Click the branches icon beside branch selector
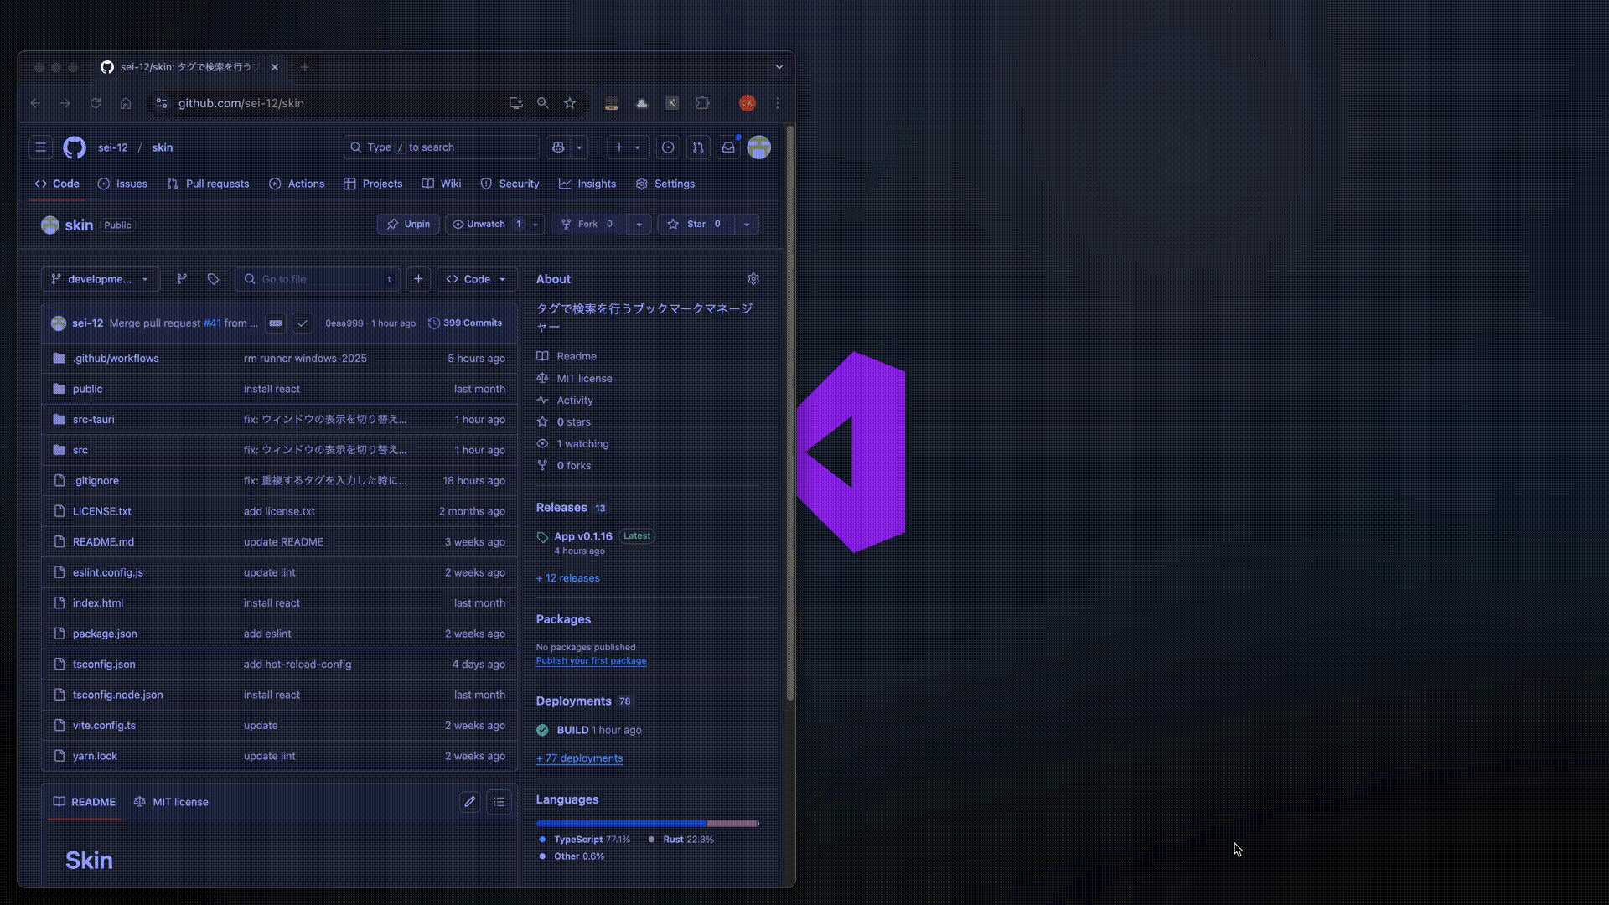The image size is (1609, 905). coord(182,279)
